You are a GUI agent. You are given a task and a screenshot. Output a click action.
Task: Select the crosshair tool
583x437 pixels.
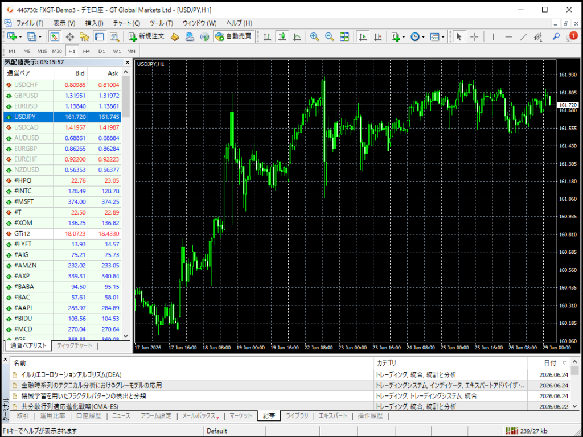click(x=474, y=36)
